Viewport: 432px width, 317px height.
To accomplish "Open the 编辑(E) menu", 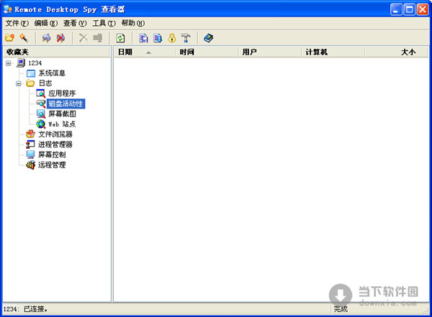I will 46,24.
